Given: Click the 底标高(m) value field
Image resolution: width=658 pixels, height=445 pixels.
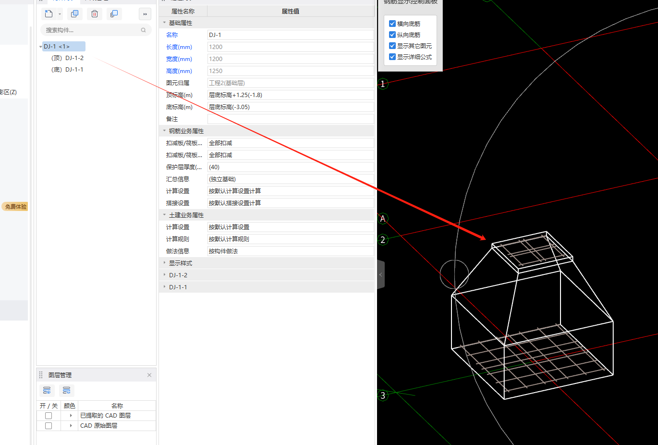Looking at the screenshot, I should pyautogui.click(x=291, y=107).
